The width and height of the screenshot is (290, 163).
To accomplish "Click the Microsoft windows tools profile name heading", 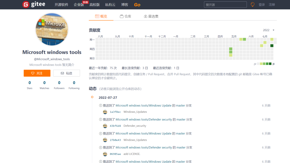I will point(52,52).
